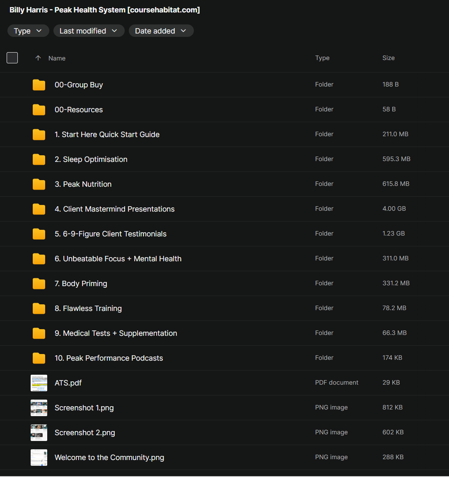Click the Size column header
The height and width of the screenshot is (477, 449).
388,58
